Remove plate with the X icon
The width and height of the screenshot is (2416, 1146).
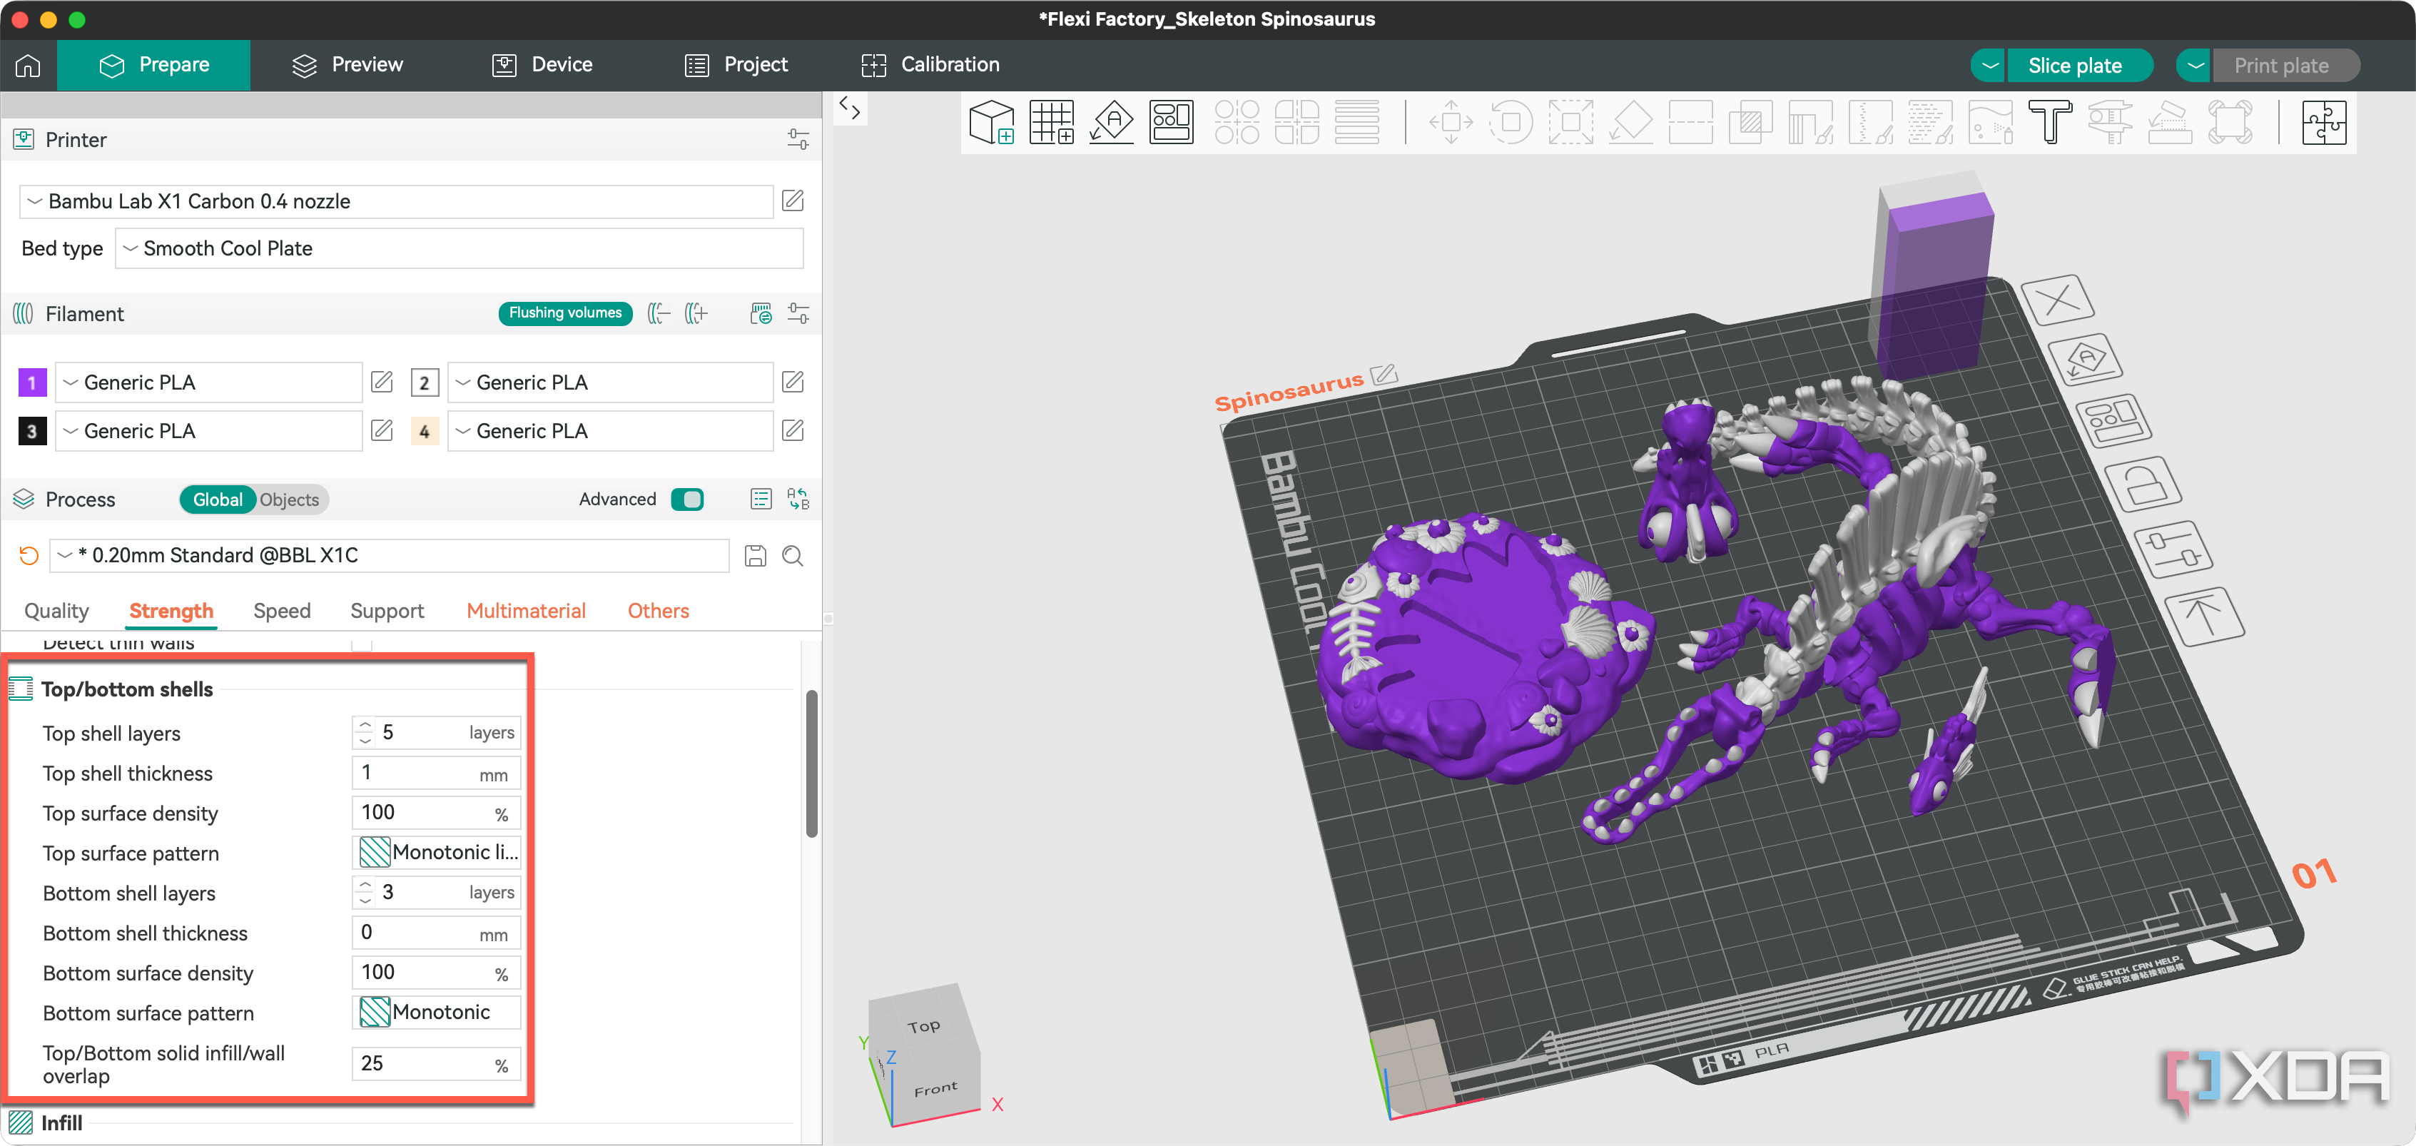pos(2058,300)
